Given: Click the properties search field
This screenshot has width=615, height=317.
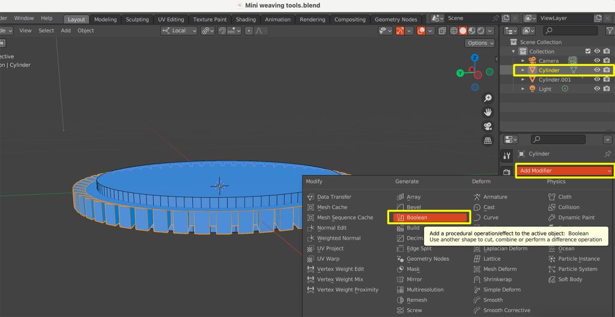Looking at the screenshot, I should [558, 139].
